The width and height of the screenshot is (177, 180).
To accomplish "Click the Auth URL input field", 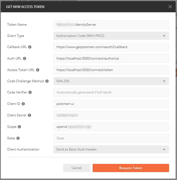I will (x=111, y=58).
